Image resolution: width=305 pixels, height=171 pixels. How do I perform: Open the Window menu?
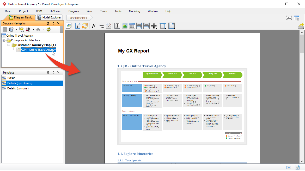(153, 11)
